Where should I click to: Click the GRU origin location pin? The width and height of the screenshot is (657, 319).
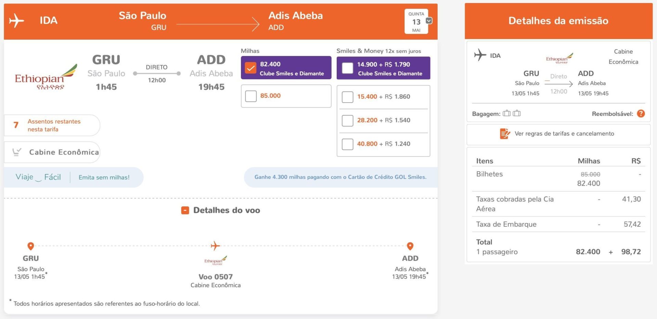coord(30,246)
